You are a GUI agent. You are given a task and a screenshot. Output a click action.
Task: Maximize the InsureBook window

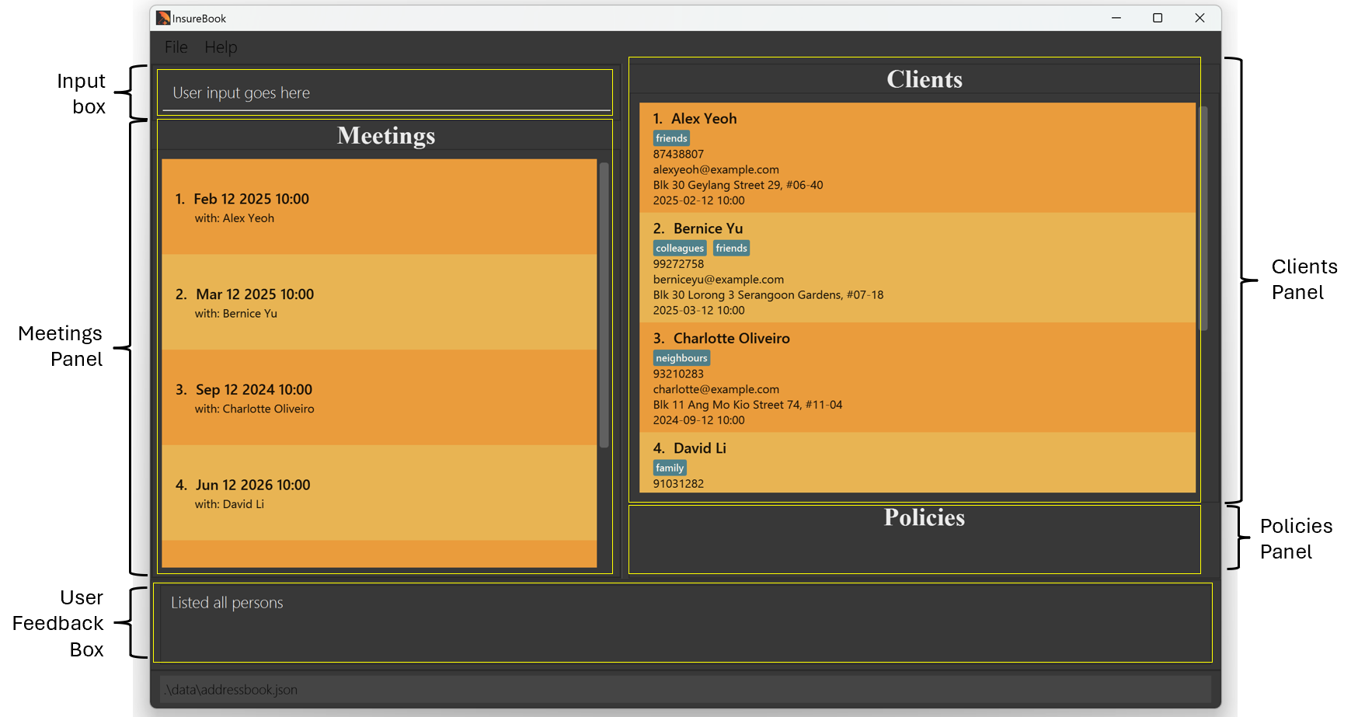1157,18
